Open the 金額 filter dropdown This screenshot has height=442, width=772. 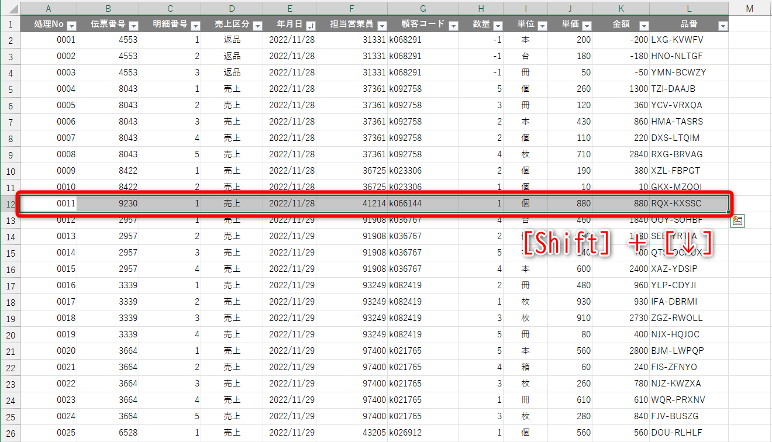[644, 26]
